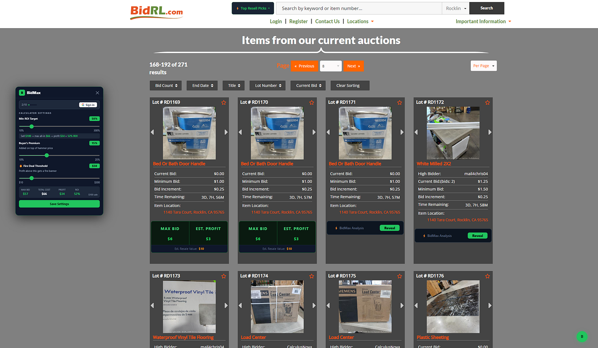
Task: Click Lot RD1174 Load Center thumbnail
Action: point(277,307)
